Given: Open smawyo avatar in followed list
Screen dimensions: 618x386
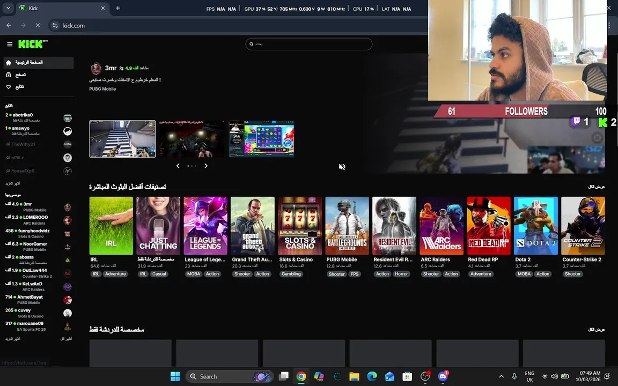Looking at the screenshot, I should [68, 131].
